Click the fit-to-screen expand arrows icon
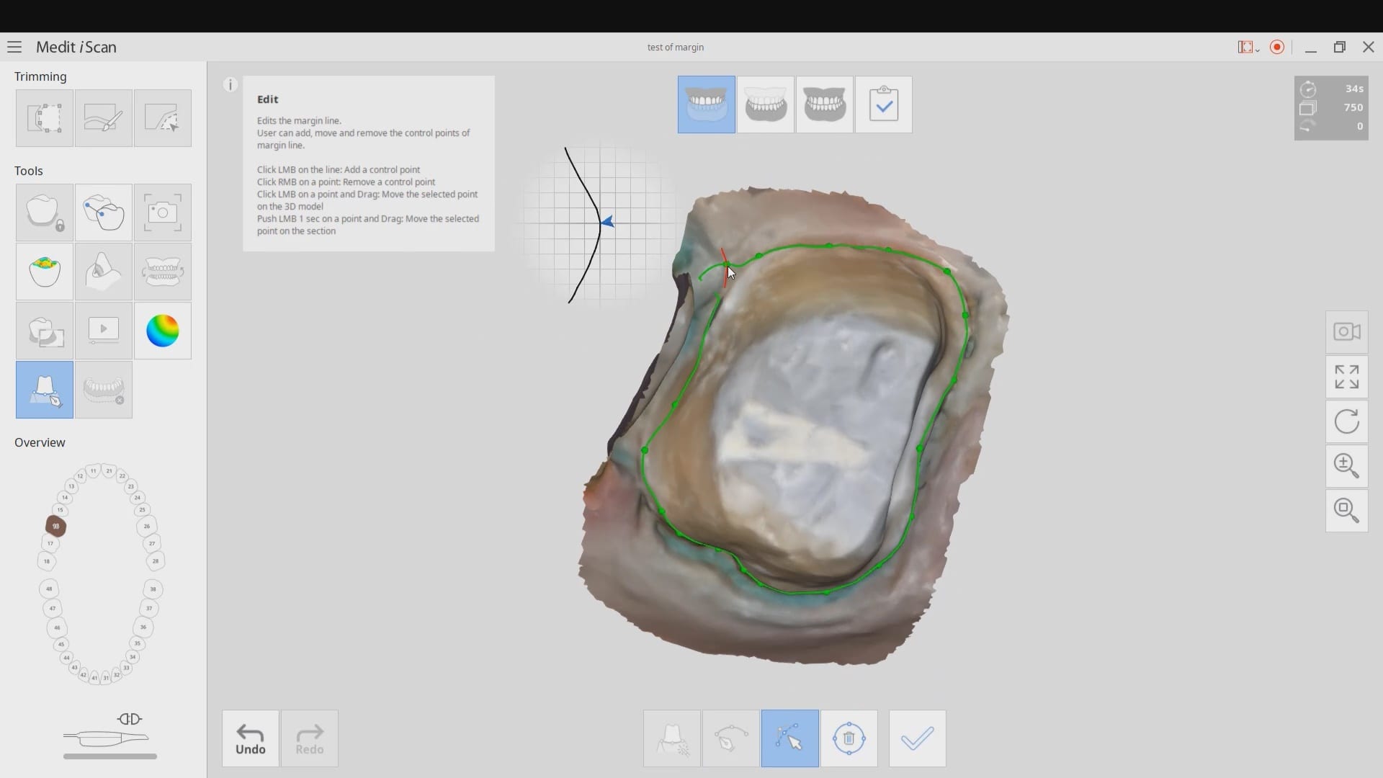The height and width of the screenshot is (778, 1383). (1346, 377)
